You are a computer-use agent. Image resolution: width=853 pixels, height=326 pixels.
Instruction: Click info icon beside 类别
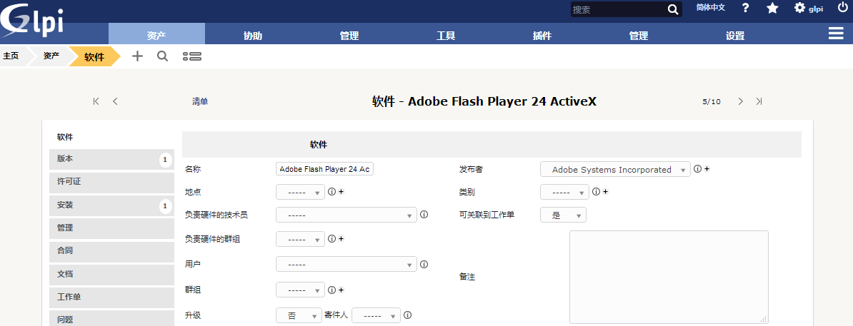(596, 192)
